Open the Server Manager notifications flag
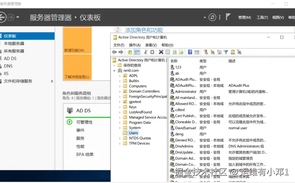 tap(228, 17)
